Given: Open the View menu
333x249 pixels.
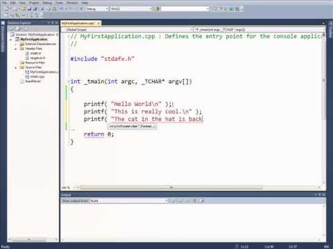Looking at the screenshot, I should [x=22, y=3].
